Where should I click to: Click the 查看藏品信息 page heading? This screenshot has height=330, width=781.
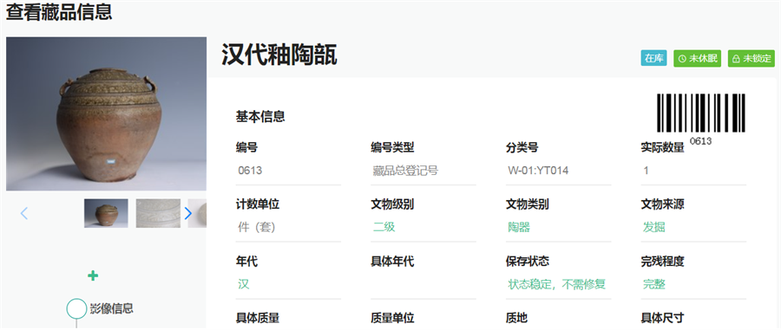[59, 12]
